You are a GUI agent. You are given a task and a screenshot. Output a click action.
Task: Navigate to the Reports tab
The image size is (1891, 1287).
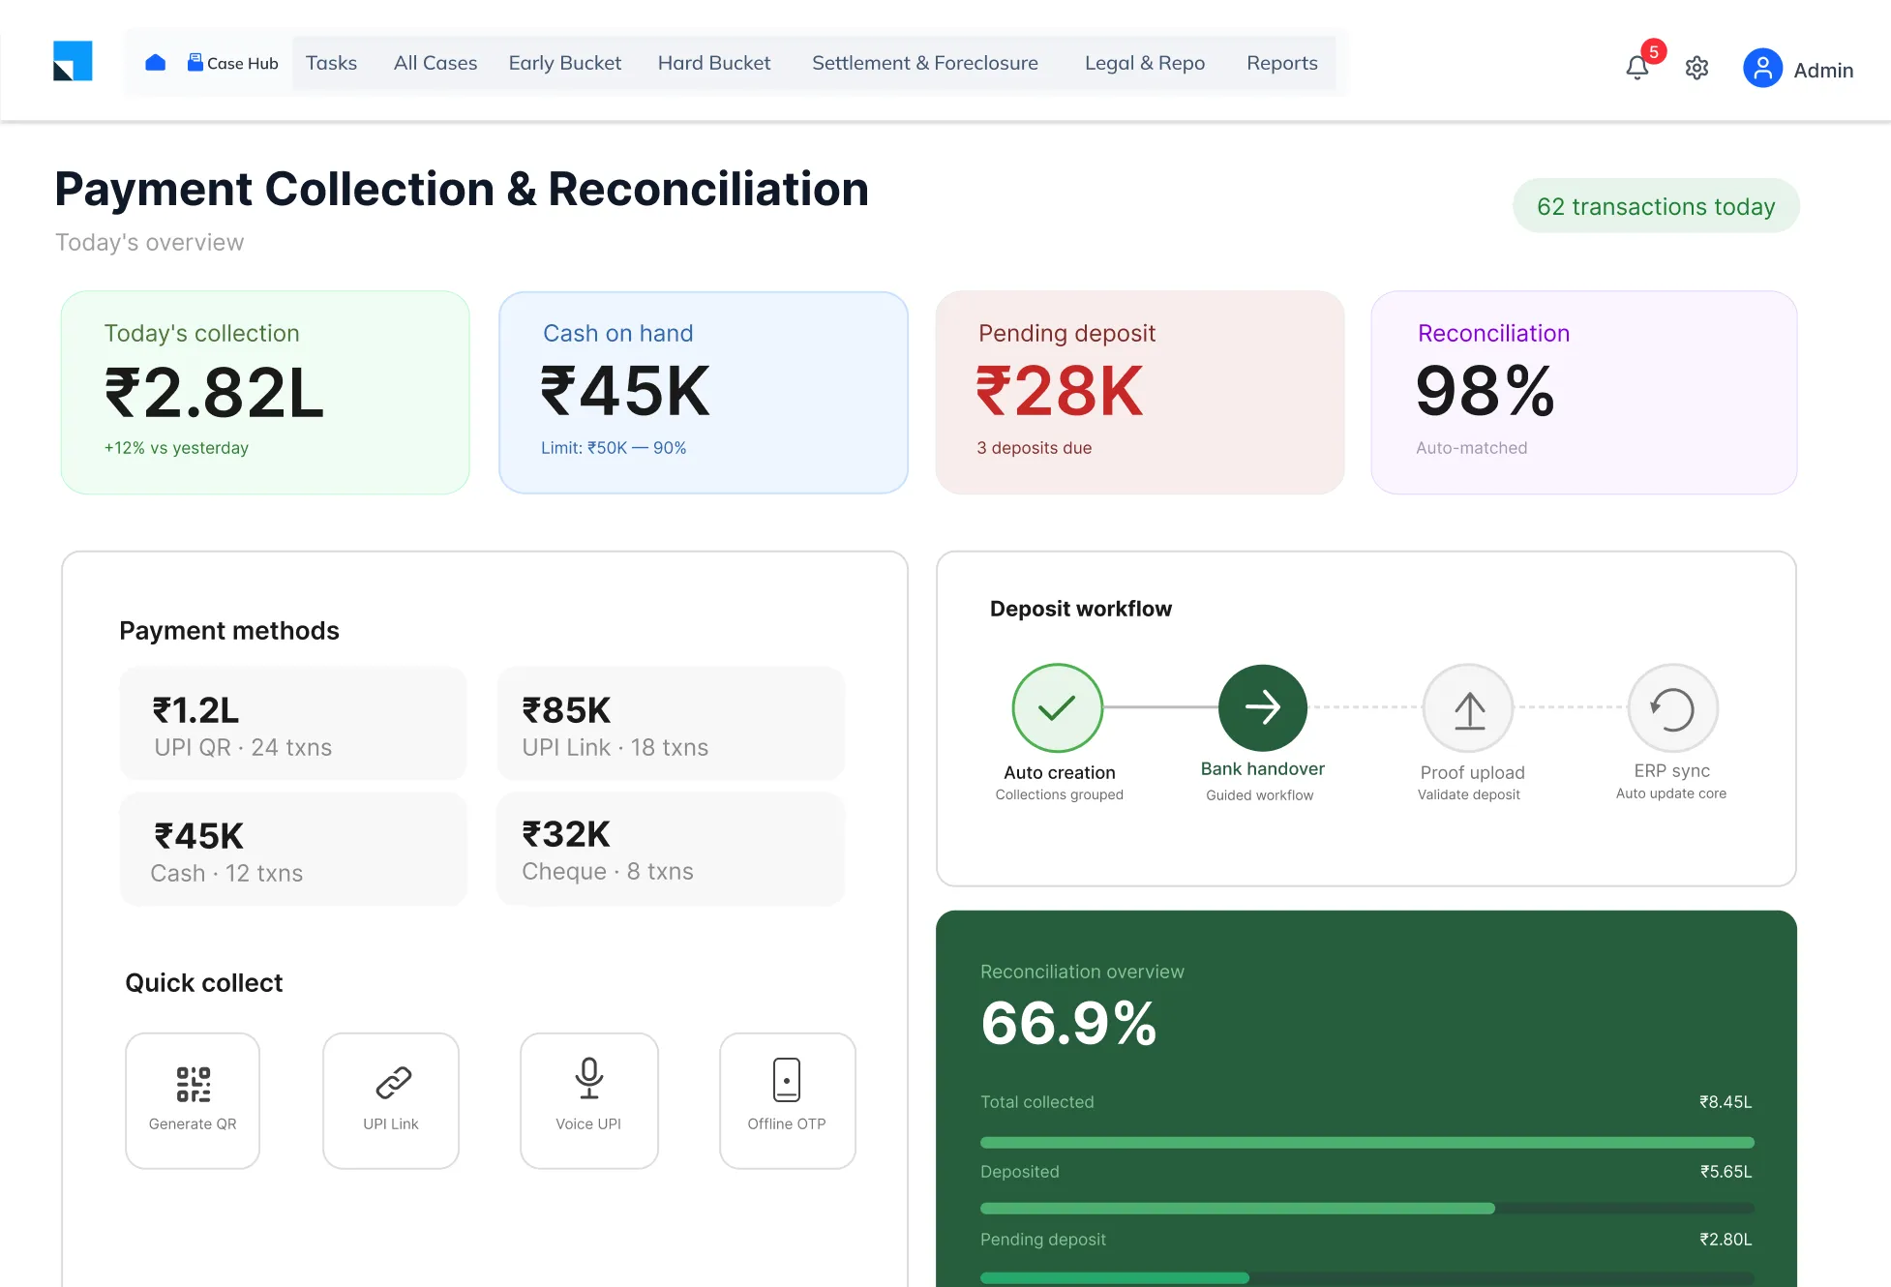pyautogui.click(x=1282, y=63)
